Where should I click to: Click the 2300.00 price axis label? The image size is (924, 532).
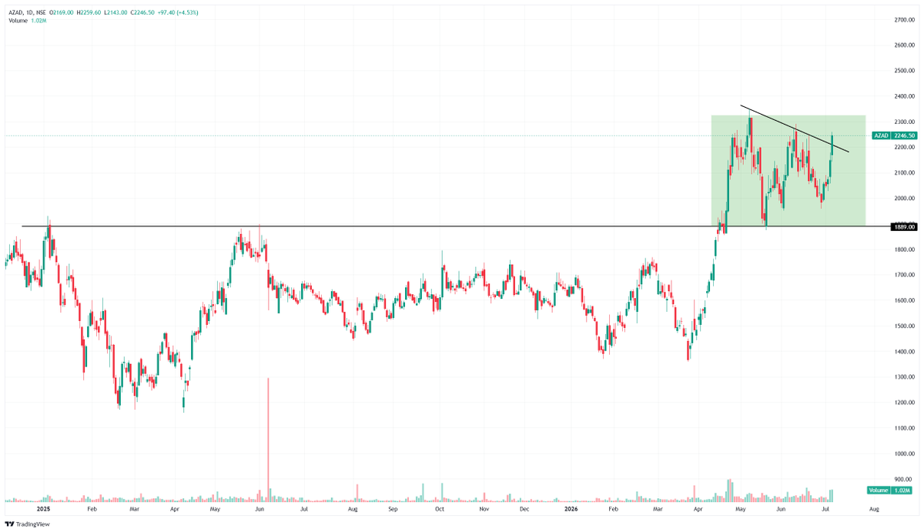click(904, 122)
